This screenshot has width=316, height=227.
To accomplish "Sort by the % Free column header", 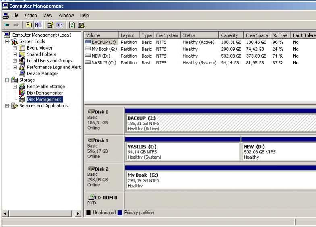I will pyautogui.click(x=281, y=35).
